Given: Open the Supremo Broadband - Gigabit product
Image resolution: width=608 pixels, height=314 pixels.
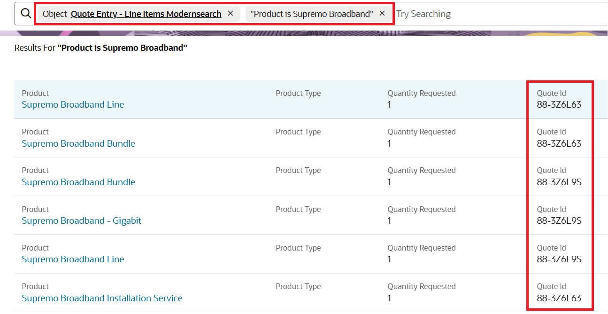Looking at the screenshot, I should coord(81,220).
